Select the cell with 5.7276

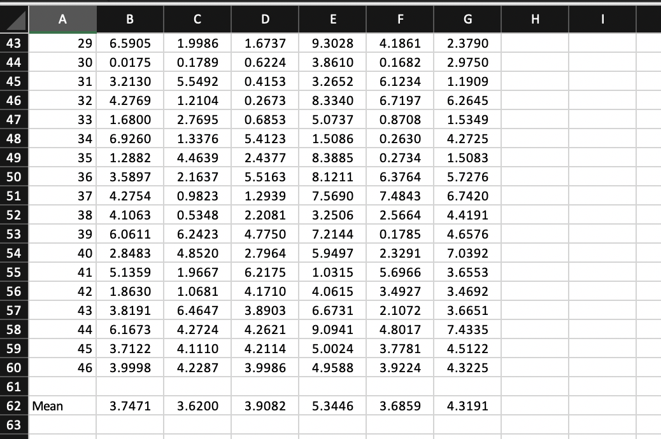coord(467,177)
